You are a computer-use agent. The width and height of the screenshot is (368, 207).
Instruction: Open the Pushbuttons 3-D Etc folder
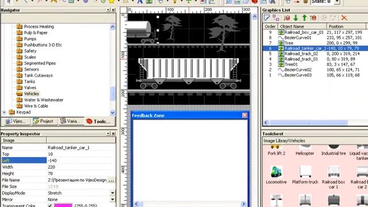click(x=43, y=45)
